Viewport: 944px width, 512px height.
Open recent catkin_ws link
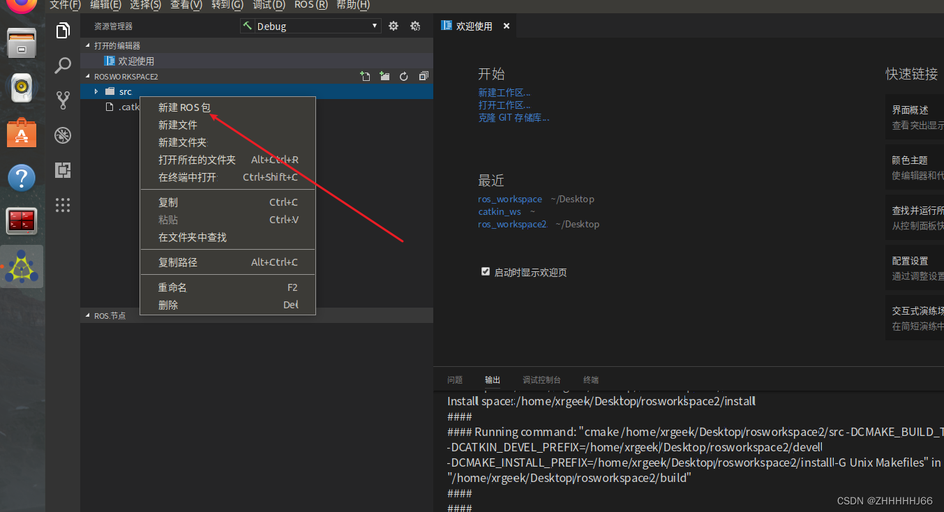pos(500,211)
